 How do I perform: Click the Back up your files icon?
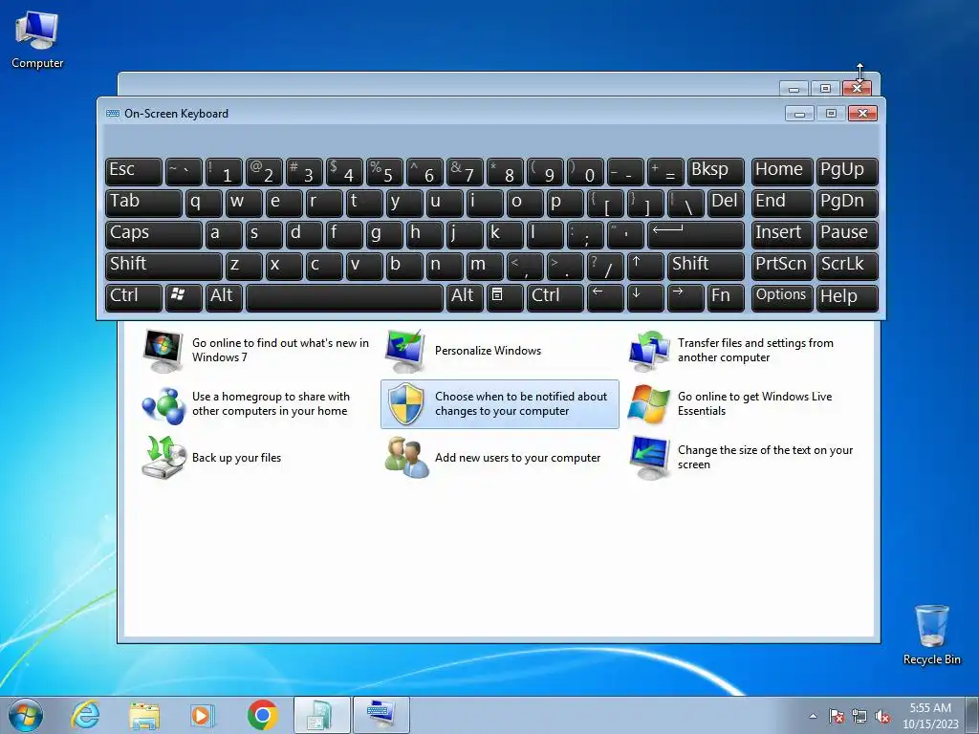(x=163, y=458)
